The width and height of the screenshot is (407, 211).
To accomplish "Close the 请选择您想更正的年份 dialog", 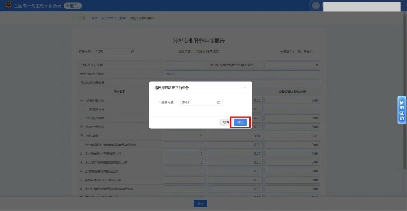I will point(245,88).
